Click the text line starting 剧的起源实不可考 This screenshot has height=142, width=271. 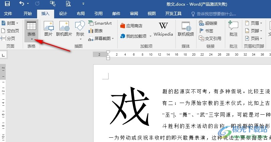216,92
